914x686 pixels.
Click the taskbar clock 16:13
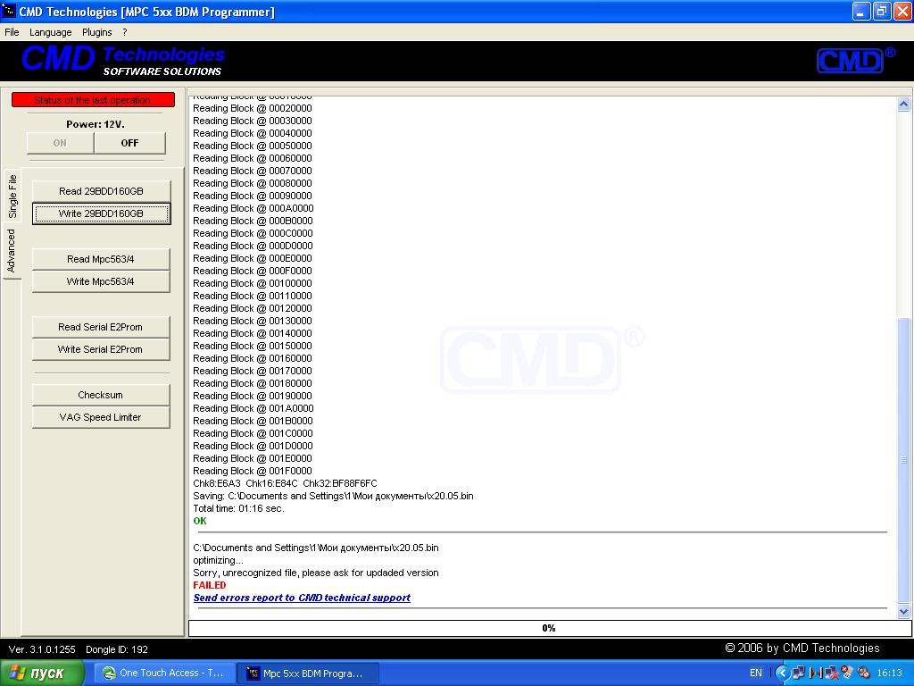tap(890, 673)
